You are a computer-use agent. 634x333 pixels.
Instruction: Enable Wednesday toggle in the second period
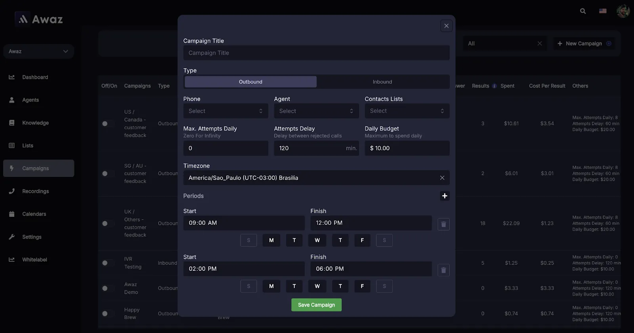tap(317, 286)
